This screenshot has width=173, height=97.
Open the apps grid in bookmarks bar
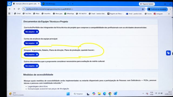pyautogui.click(x=9, y=13)
